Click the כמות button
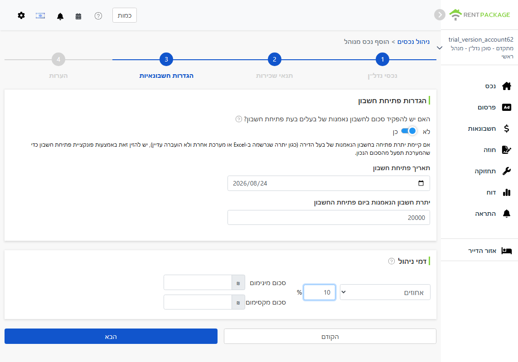 (x=125, y=15)
